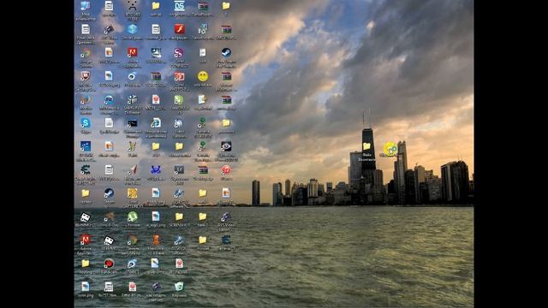Open the u_logo.png image file

point(156,216)
